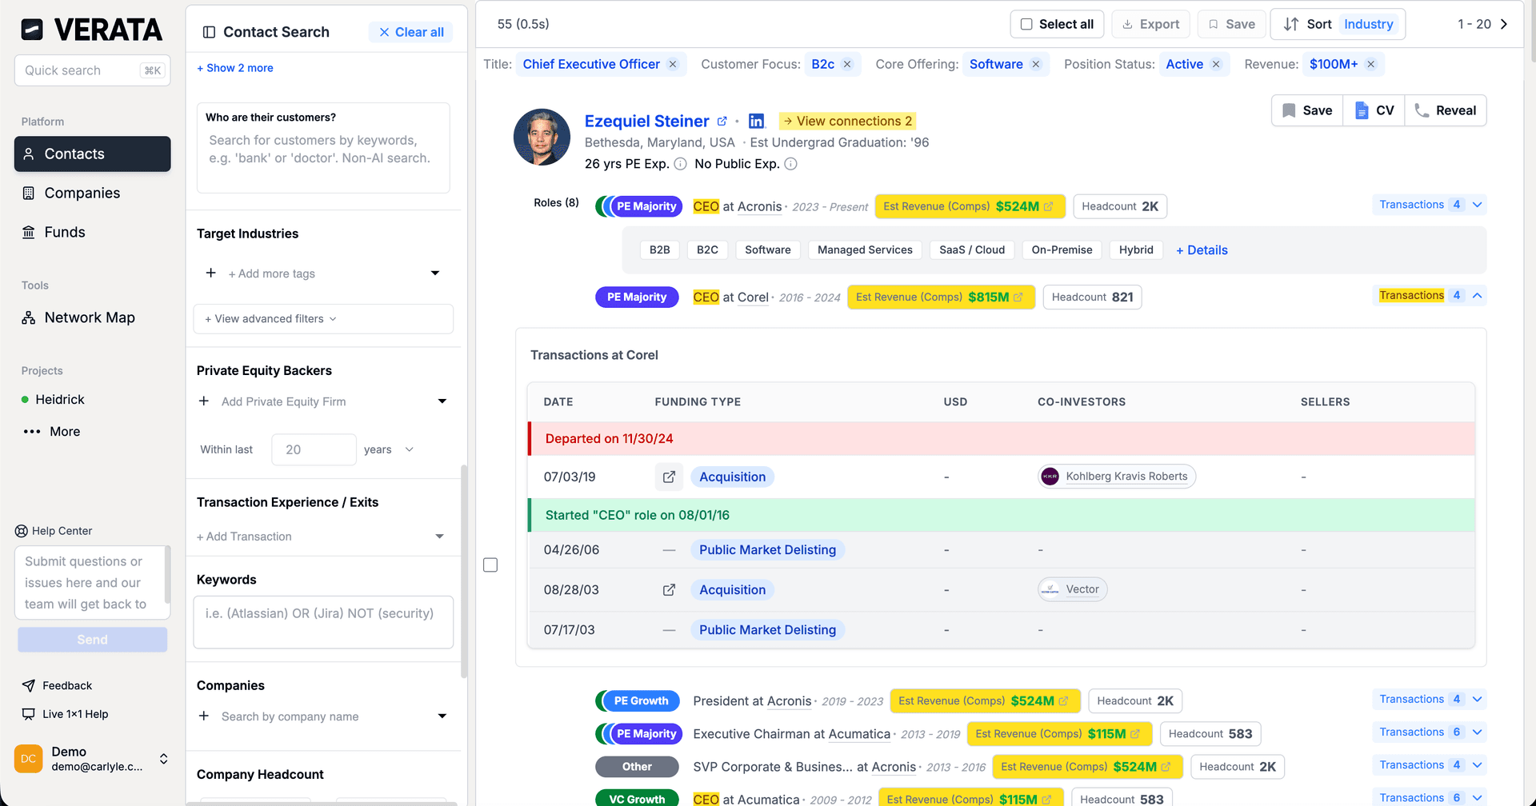Open the Companies section in sidebar
This screenshot has height=806, width=1536.
coord(82,193)
